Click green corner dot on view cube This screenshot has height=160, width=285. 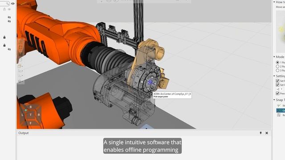tap(26, 110)
